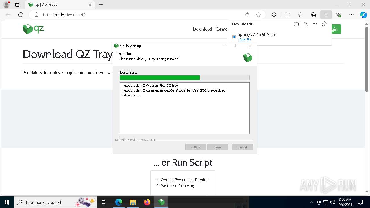Image resolution: width=370 pixels, height=208 pixels.
Task: Activate Read aloud icon in address bar
Action: [x=247, y=15]
